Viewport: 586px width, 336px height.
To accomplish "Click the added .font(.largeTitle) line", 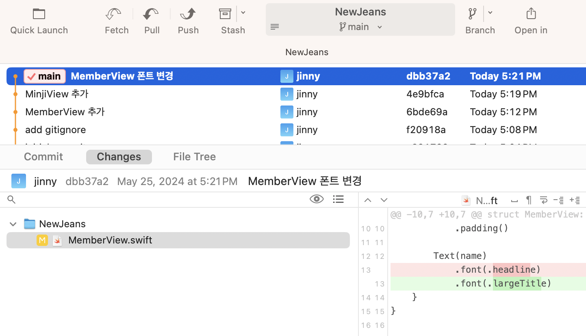I will (488, 283).
